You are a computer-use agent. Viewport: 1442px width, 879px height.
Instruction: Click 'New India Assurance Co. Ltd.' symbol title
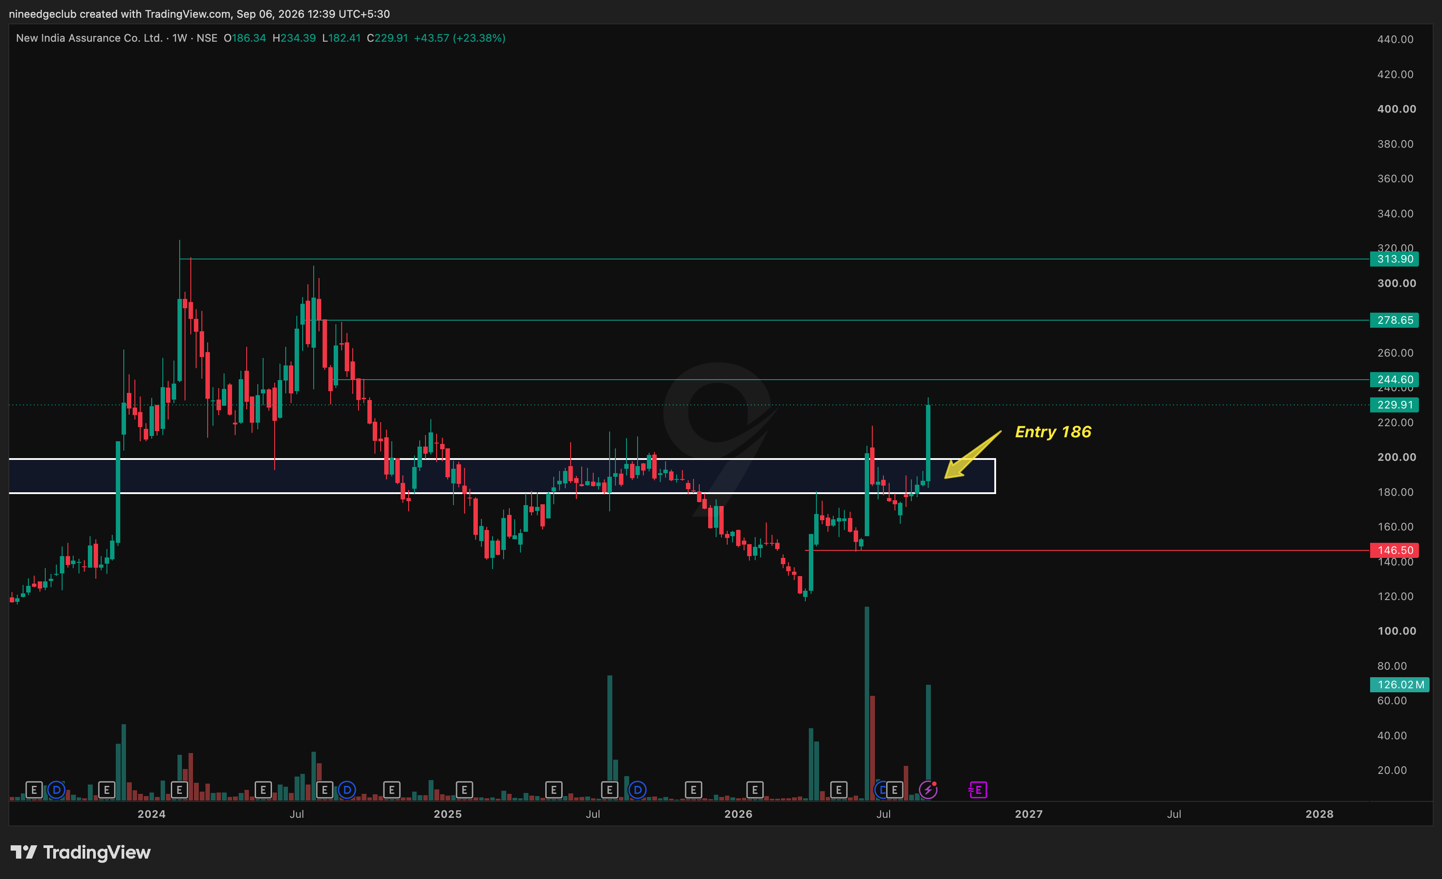pos(89,38)
